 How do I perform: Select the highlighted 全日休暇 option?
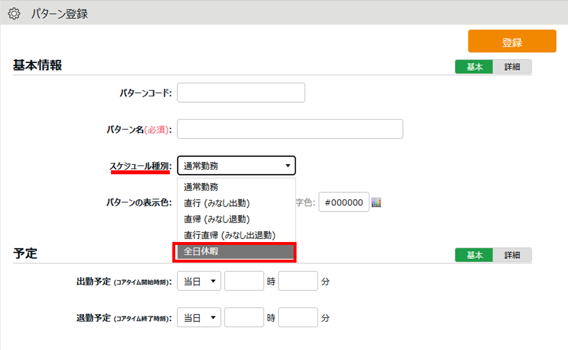click(236, 251)
